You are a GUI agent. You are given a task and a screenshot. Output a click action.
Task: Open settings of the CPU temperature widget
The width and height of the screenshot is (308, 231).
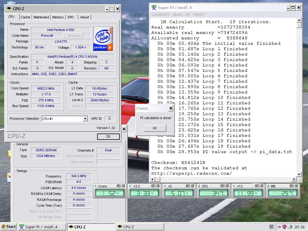[x=223, y=186]
